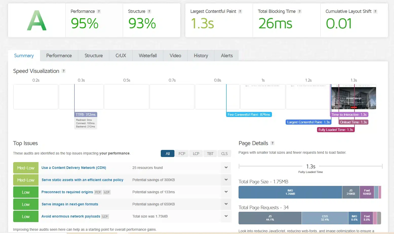Screen dimensions: 394x234
Task: Click the help icon beside Structure score
Action: click(x=149, y=11)
